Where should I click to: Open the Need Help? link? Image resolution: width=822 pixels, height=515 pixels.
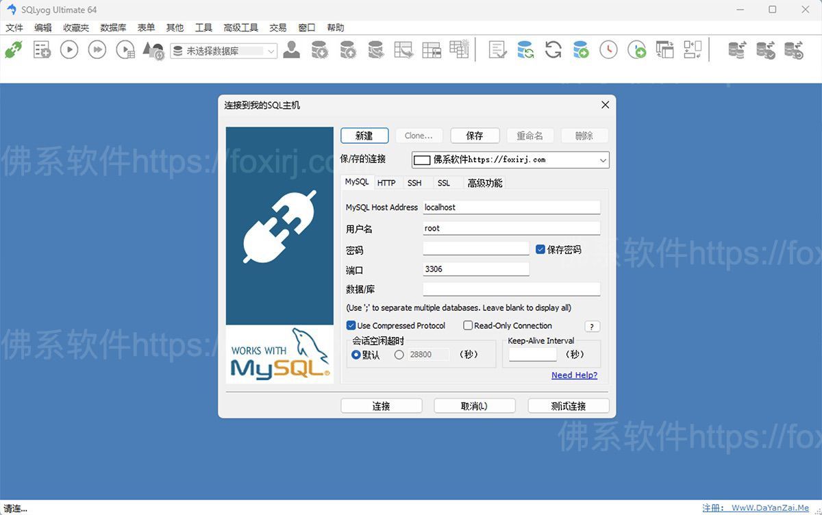(574, 375)
